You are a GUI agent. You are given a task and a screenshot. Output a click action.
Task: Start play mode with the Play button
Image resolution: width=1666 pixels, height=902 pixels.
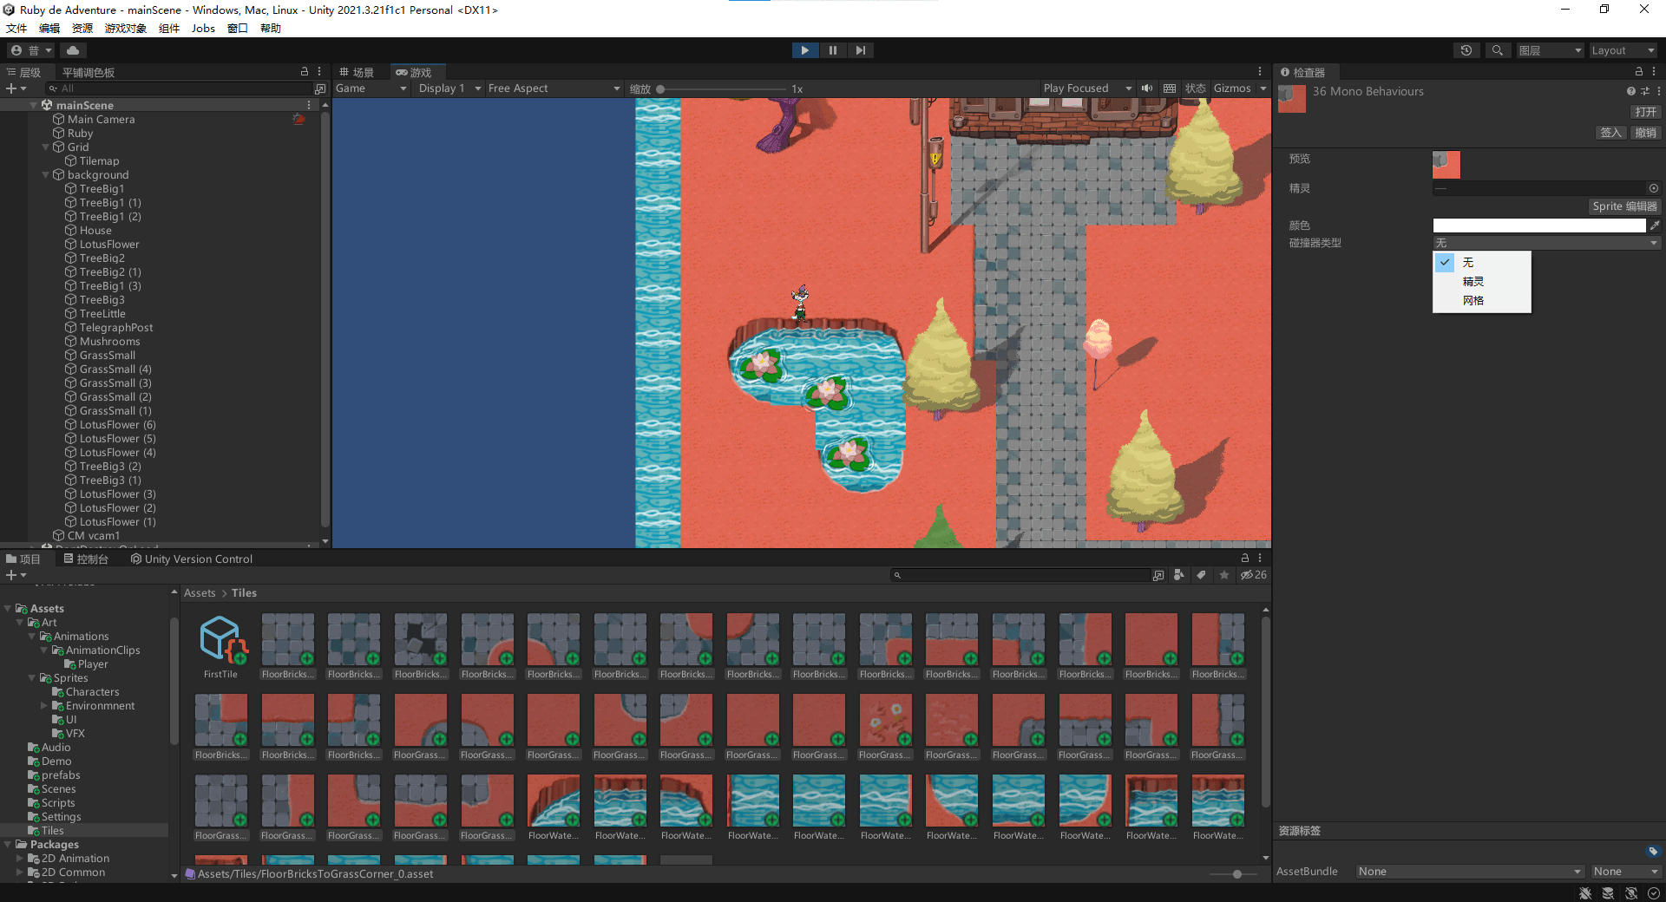point(804,50)
